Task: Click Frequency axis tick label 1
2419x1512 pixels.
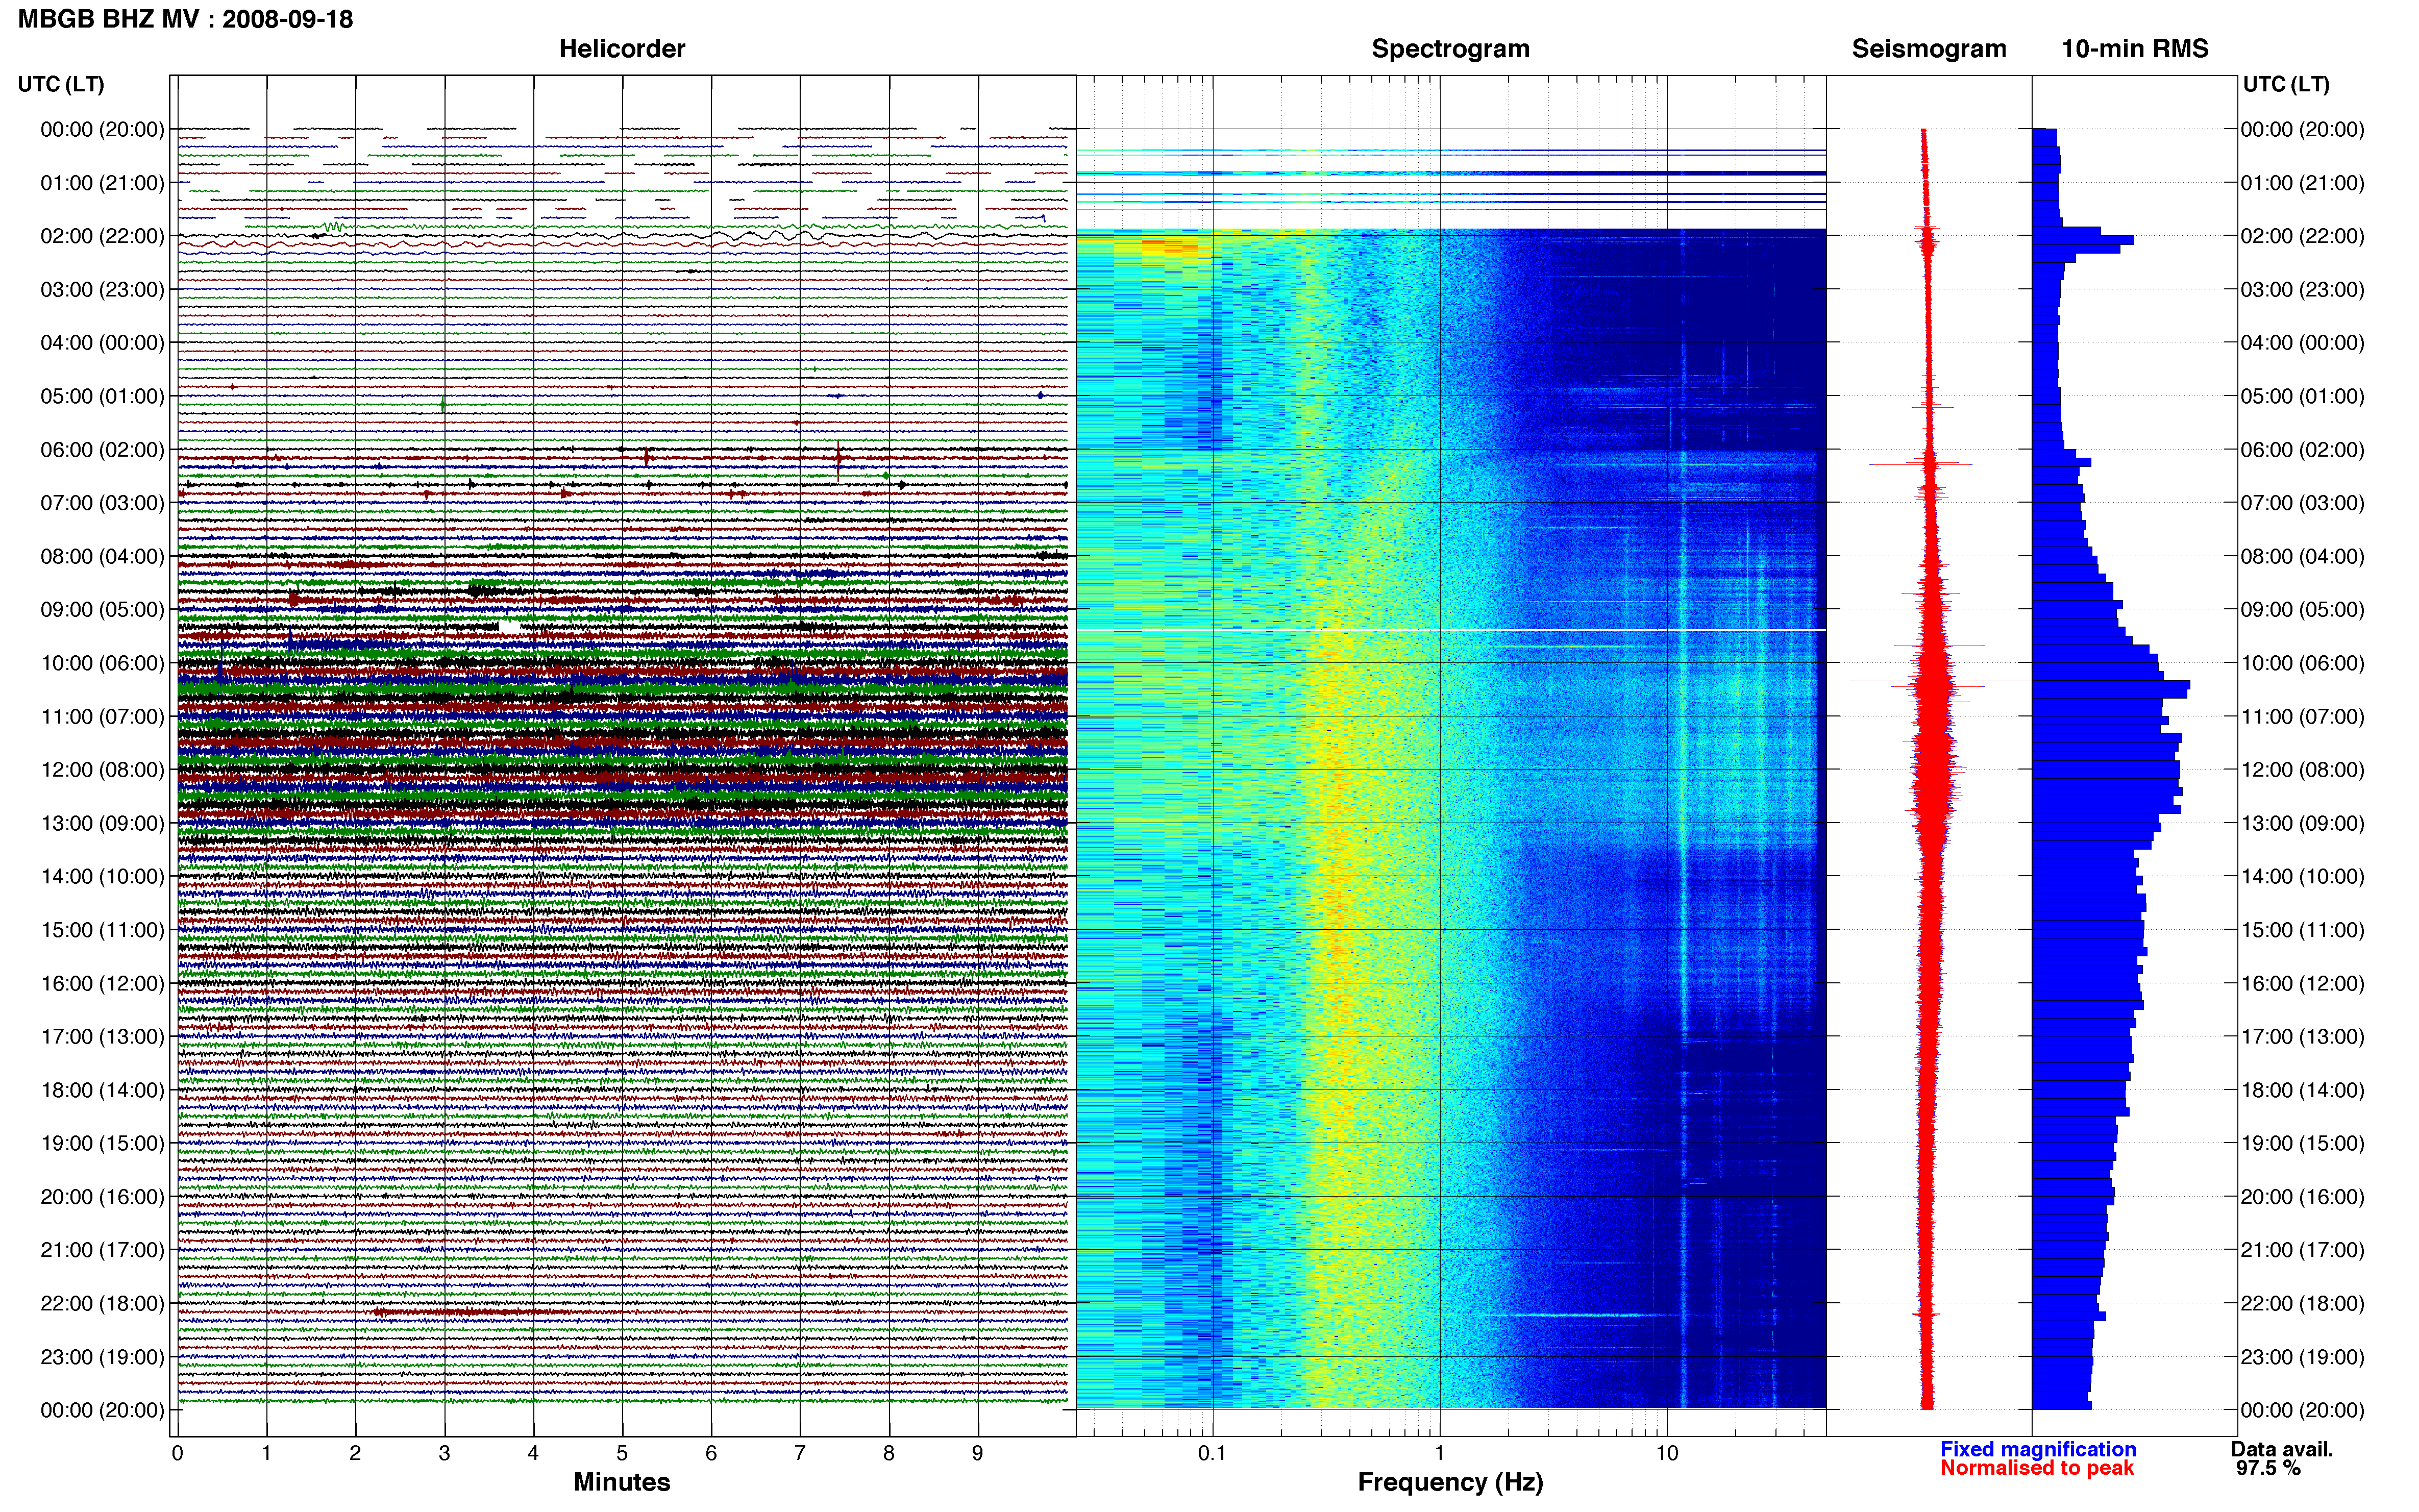Action: [x=1440, y=1454]
